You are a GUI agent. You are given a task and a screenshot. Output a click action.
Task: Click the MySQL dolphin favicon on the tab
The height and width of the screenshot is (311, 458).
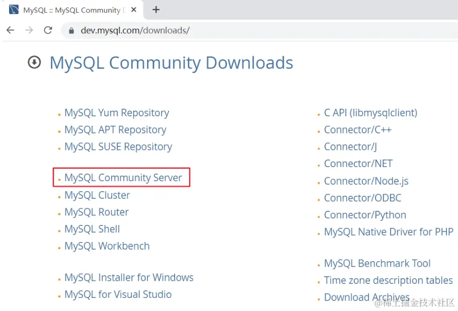[14, 10]
